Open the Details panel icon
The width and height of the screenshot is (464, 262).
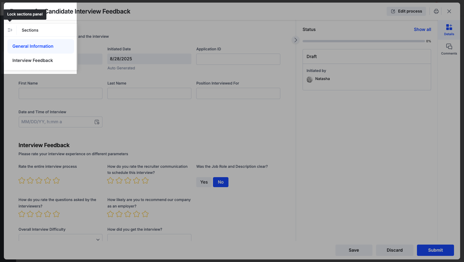[449, 29]
